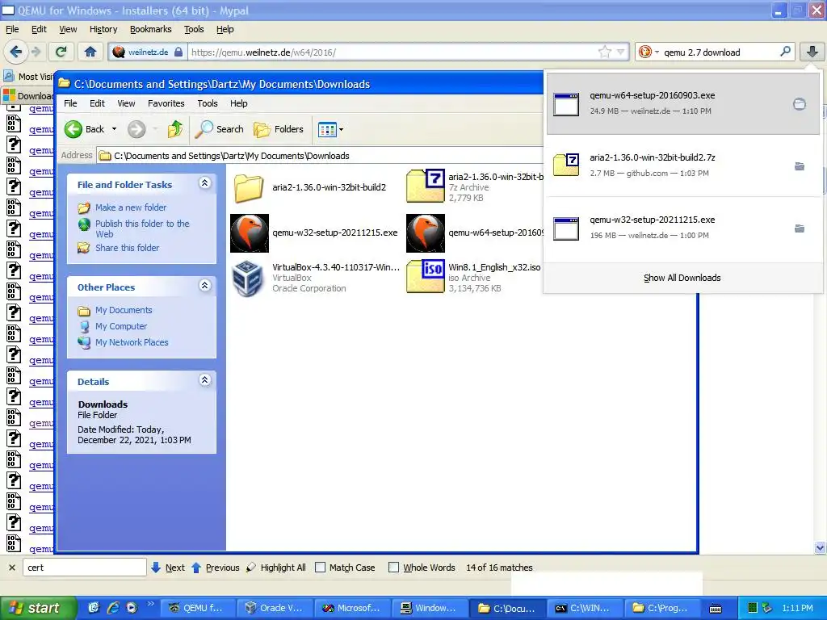Open Explorer View menu

coord(126,103)
